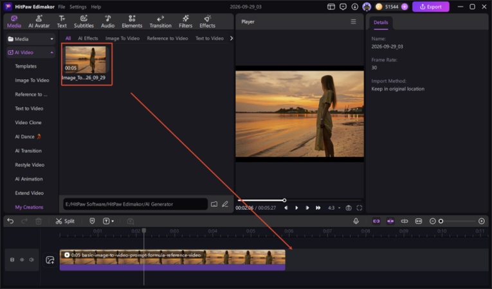This screenshot has width=492, height=289.
Task: Open the My Creations link
Action: pos(29,207)
